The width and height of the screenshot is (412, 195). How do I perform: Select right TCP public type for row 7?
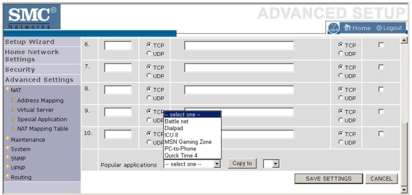click(x=341, y=67)
